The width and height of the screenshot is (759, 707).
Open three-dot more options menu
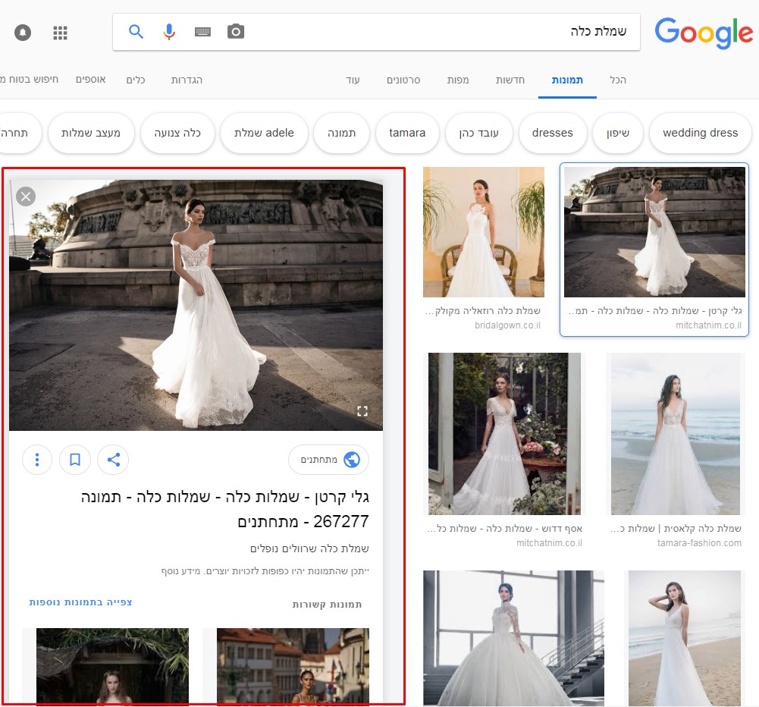pos(37,460)
